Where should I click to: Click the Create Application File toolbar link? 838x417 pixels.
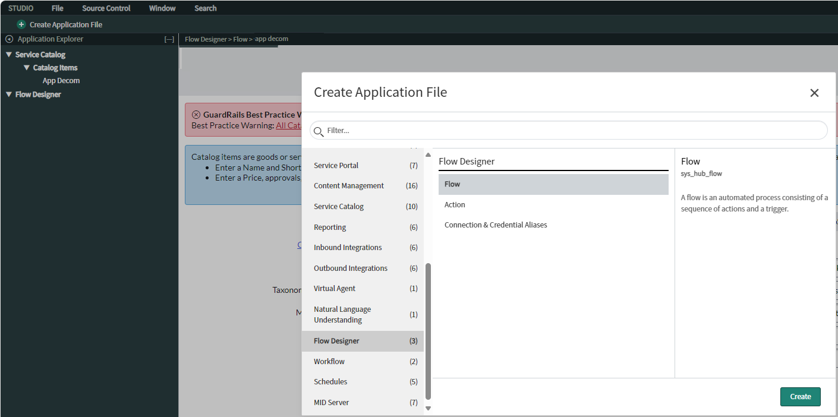pyautogui.click(x=66, y=24)
